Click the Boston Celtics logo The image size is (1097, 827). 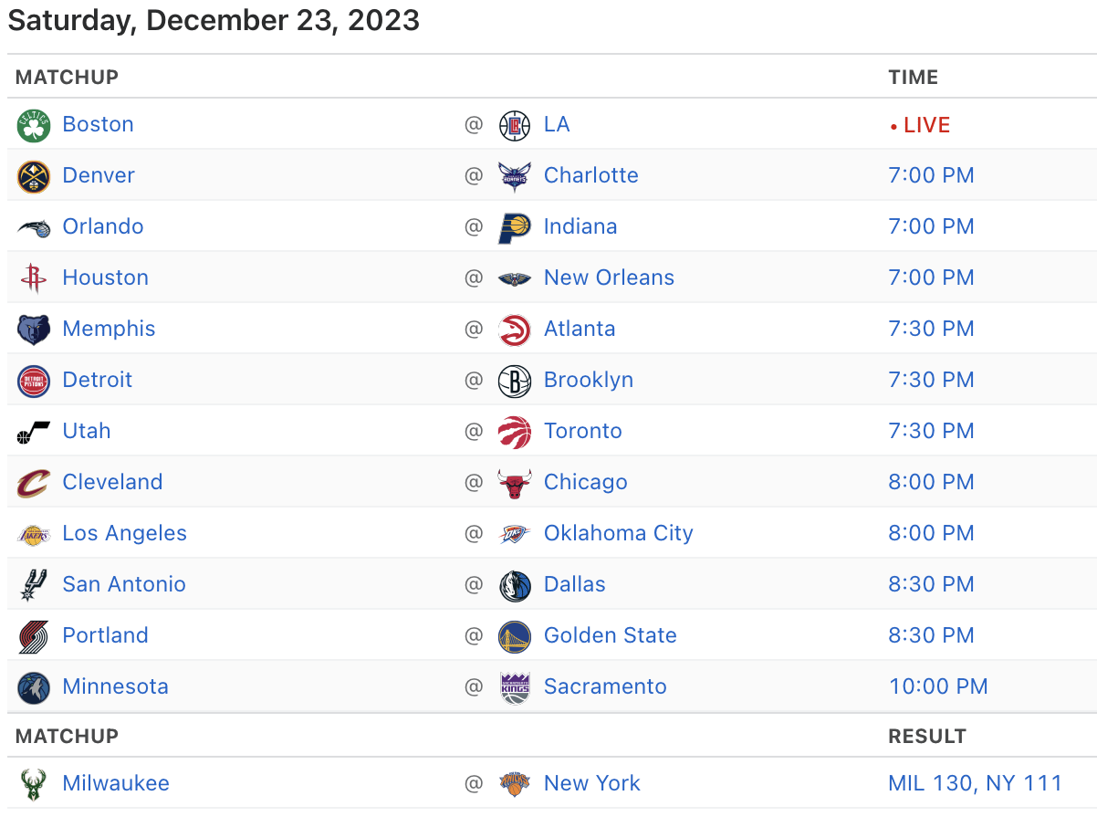[x=34, y=125]
